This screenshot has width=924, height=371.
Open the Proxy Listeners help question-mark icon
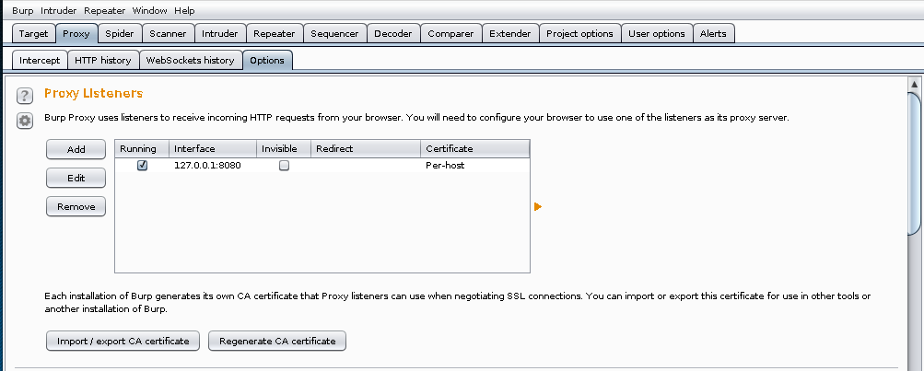coord(25,96)
